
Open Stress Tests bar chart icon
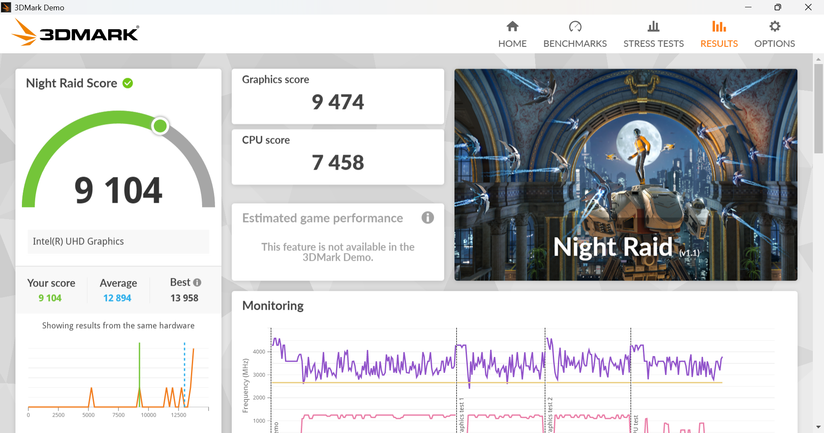(x=653, y=27)
